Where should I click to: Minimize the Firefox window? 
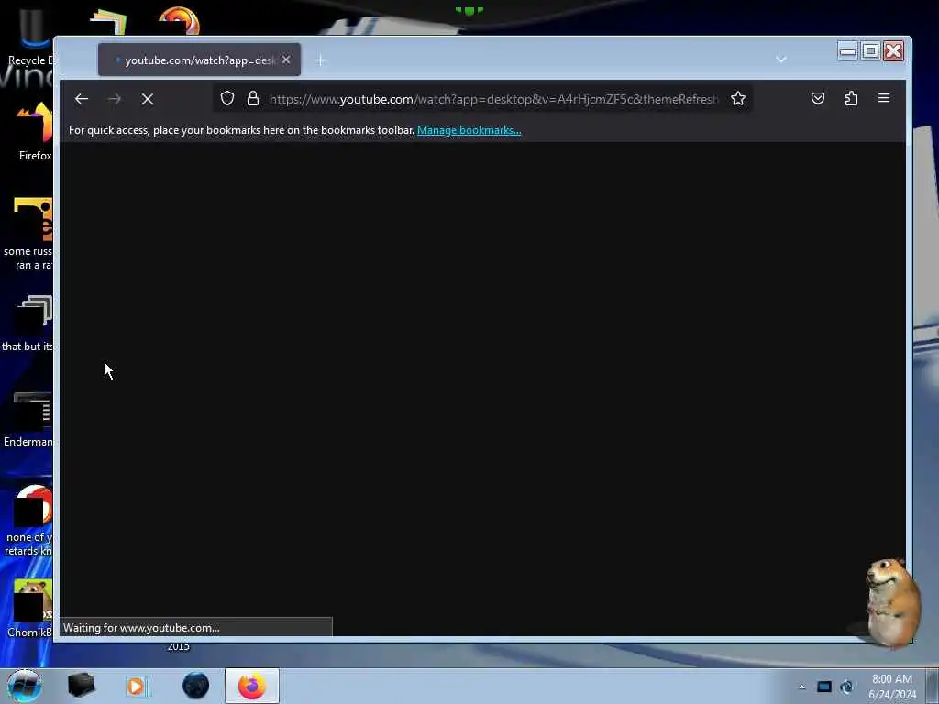pyautogui.click(x=847, y=51)
